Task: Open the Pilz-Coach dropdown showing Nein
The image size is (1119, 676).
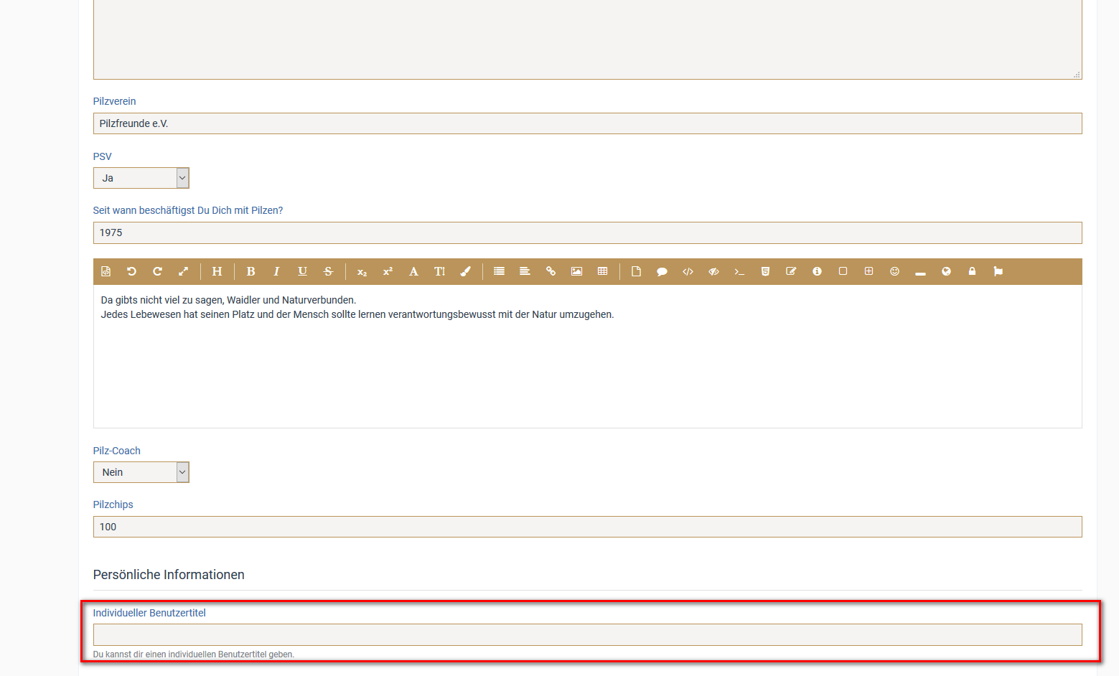Action: tap(141, 472)
